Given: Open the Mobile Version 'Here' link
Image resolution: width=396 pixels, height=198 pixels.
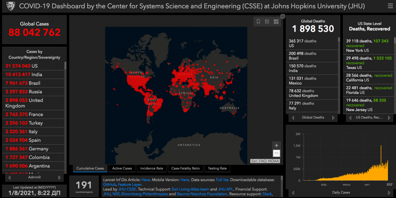Looking at the screenshot, I should click(x=185, y=180).
